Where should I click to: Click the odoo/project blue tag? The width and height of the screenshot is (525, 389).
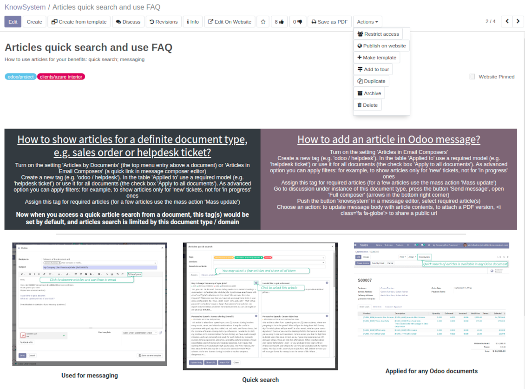pos(20,77)
